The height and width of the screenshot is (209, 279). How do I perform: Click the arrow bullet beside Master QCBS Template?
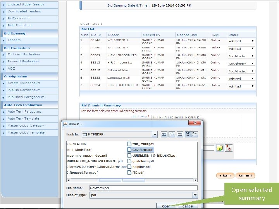click(x=3, y=133)
